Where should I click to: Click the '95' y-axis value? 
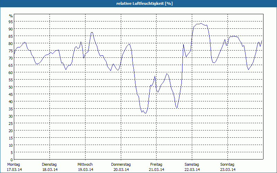pos(11,22)
